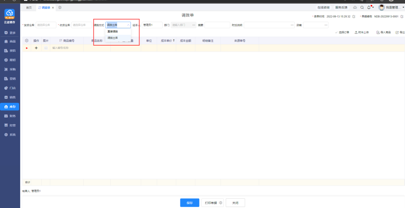
Task: Select 直接调拨 from the dropdown list
Action: click(x=113, y=32)
